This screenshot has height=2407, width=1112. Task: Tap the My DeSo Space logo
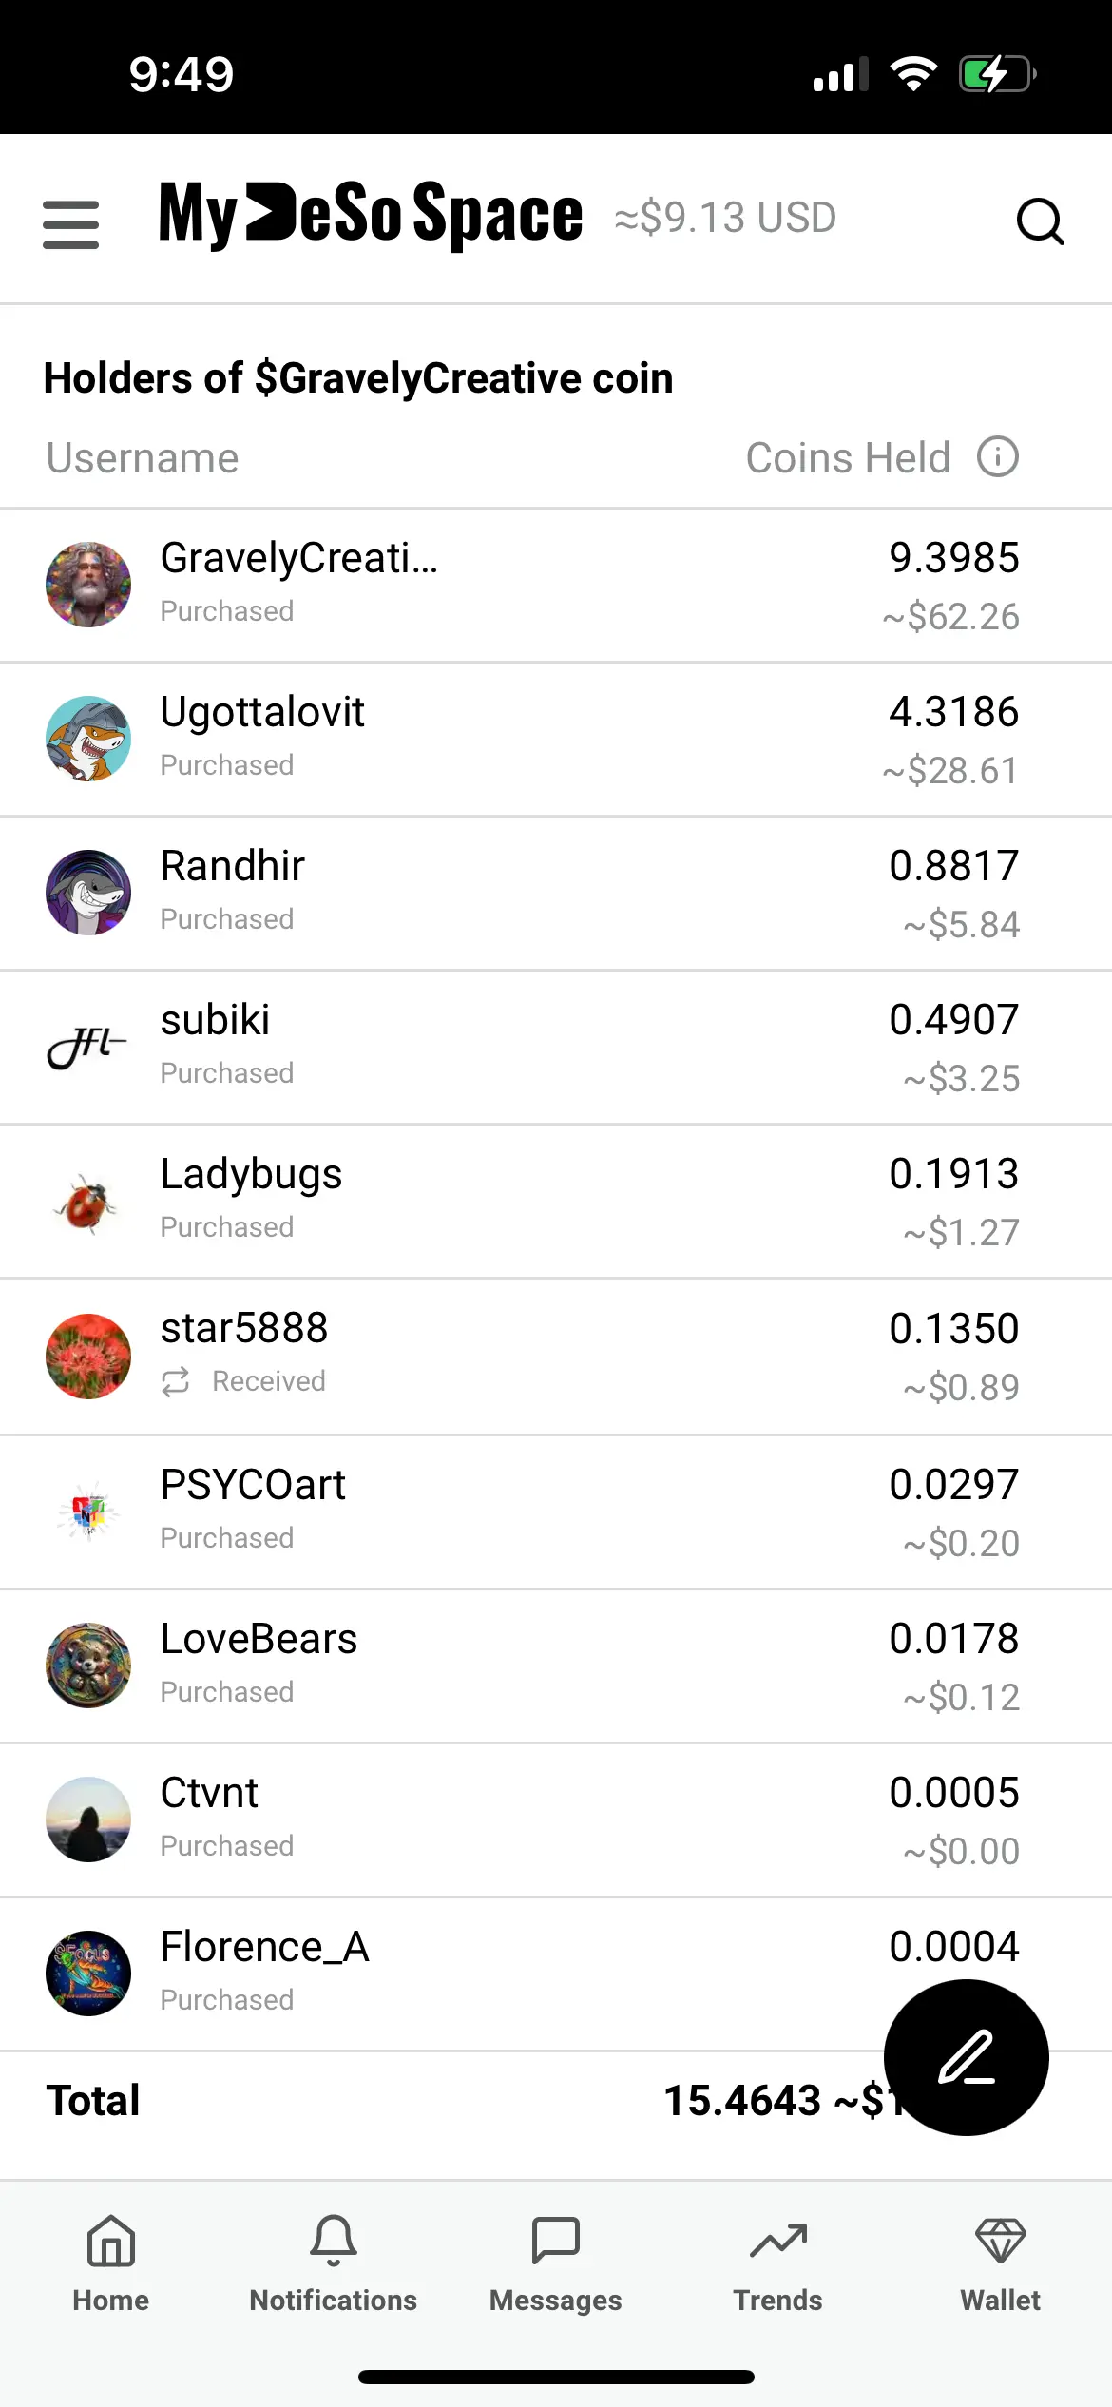coord(370,218)
